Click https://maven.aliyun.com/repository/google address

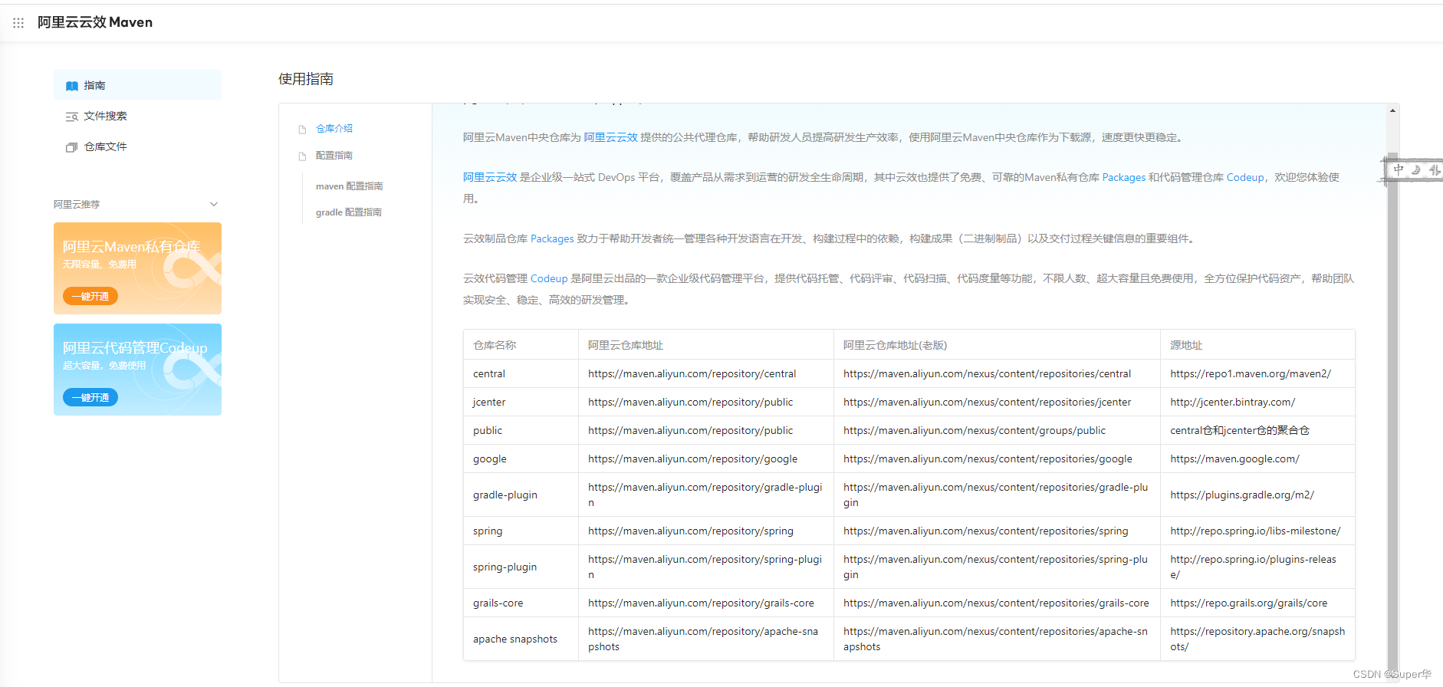(x=693, y=459)
